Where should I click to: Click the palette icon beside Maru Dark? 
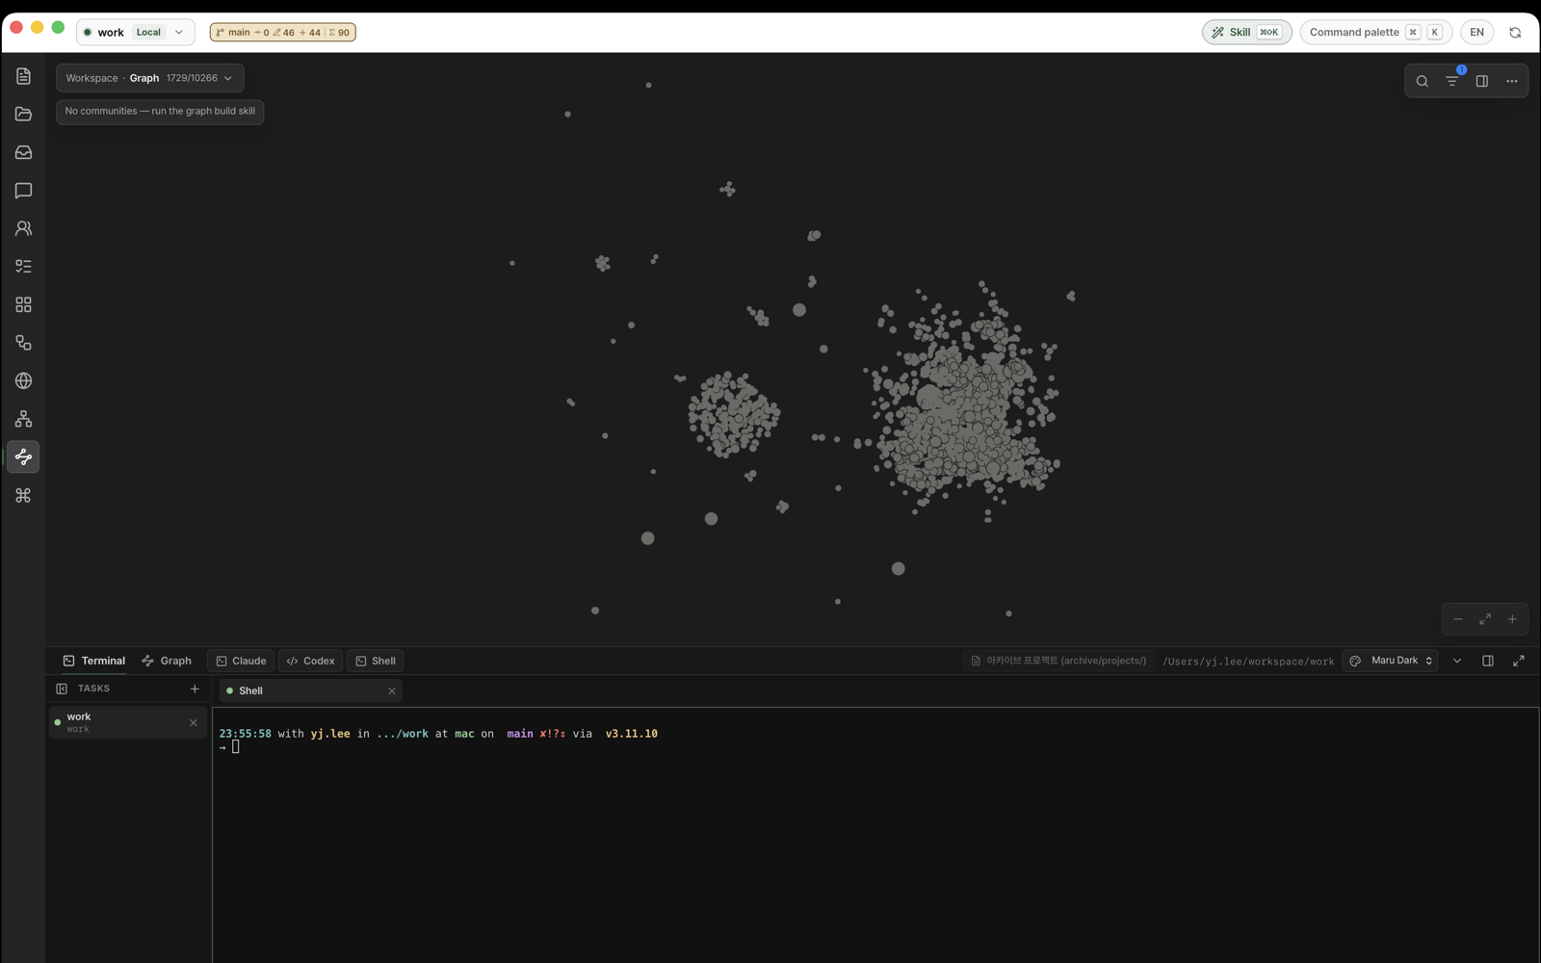[1355, 661]
